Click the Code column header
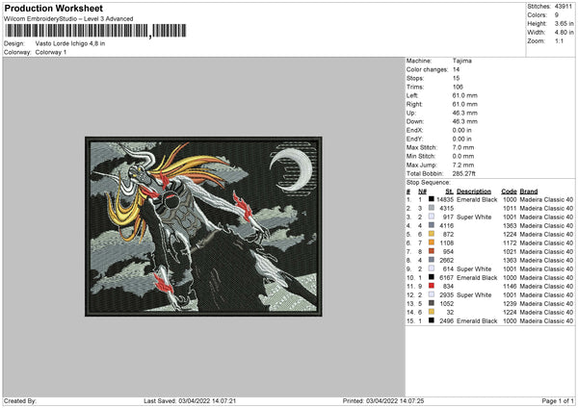This screenshot has height=408, width=578. 509,191
